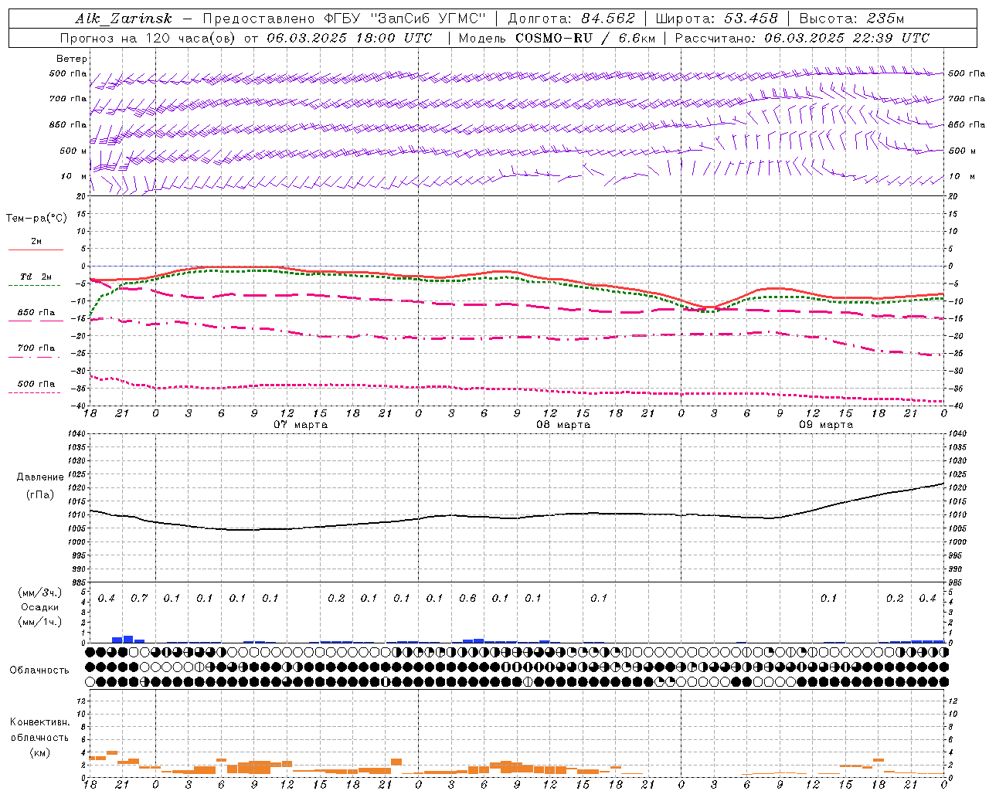Click the date label '07 марта'
989x791 pixels.
click(x=301, y=425)
